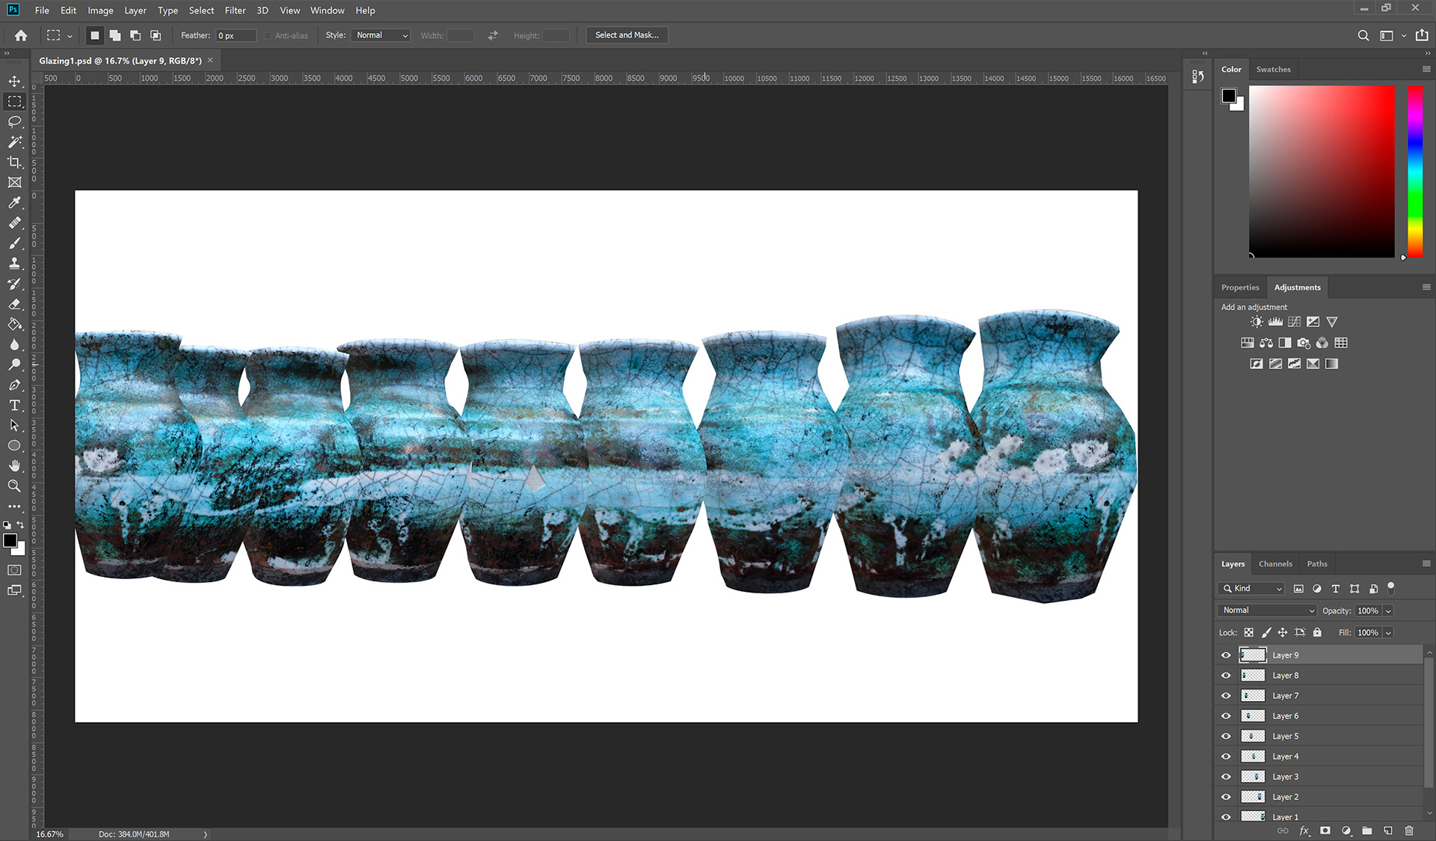Click the Select and Mask button
This screenshot has width=1436, height=841.
pyautogui.click(x=627, y=35)
